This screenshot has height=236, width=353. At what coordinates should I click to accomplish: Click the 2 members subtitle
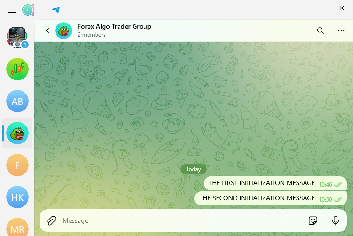click(91, 35)
